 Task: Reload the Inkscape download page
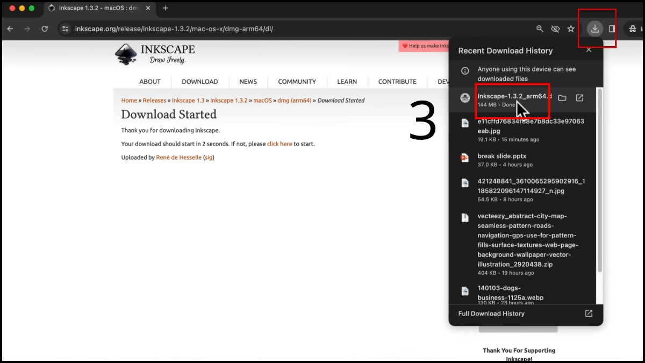(45, 29)
